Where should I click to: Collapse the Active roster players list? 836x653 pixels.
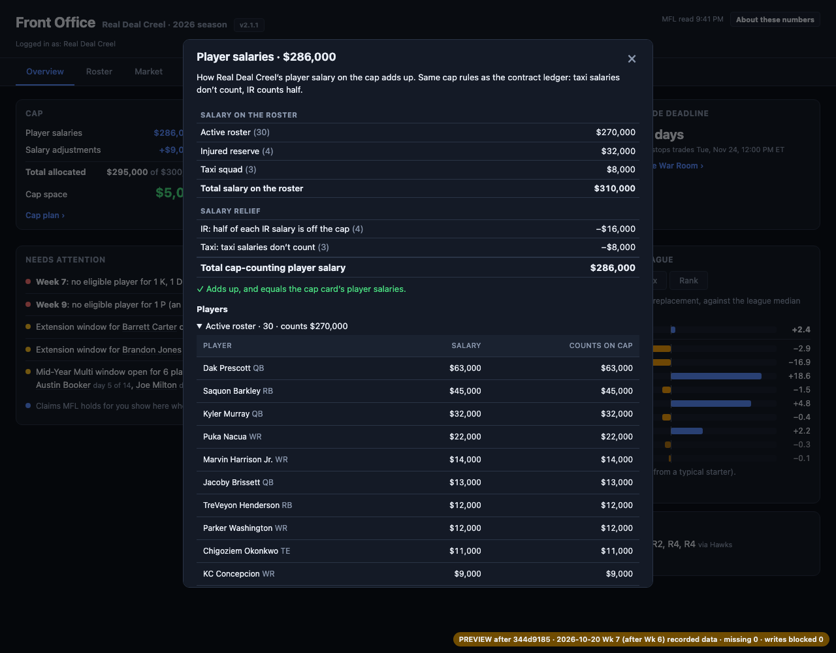[272, 326]
